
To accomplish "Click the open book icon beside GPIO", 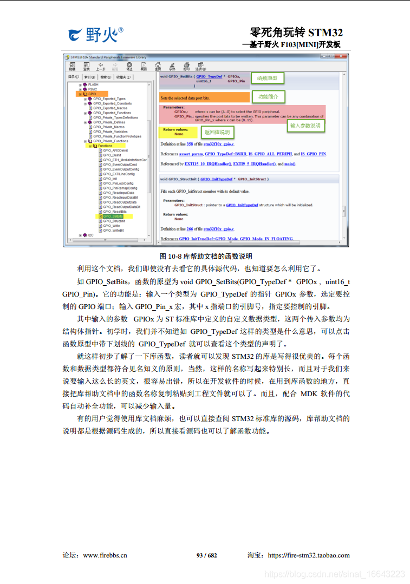I will point(85,94).
